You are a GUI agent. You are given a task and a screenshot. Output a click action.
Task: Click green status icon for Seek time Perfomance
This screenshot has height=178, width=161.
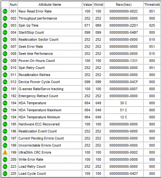pos(5,54)
